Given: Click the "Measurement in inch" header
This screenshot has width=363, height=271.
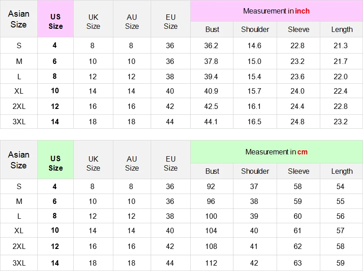Looking at the screenshot, I should [x=276, y=11].
